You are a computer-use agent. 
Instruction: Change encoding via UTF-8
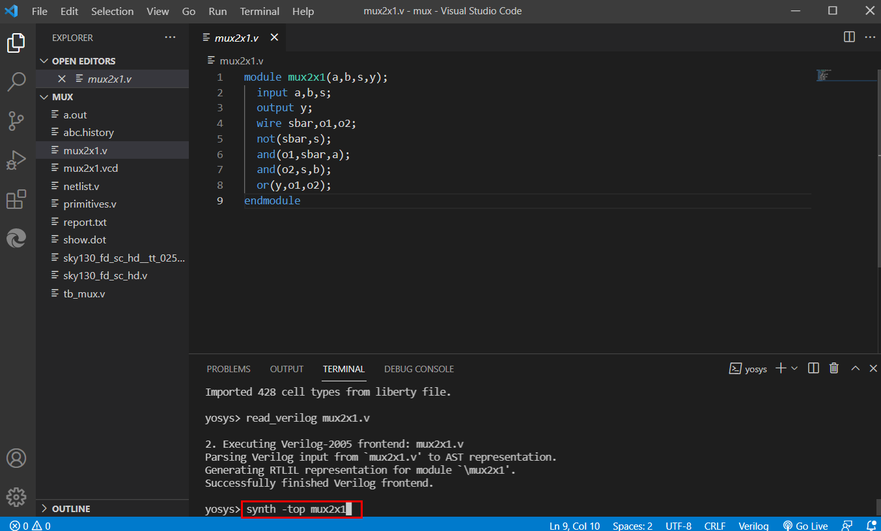point(678,525)
